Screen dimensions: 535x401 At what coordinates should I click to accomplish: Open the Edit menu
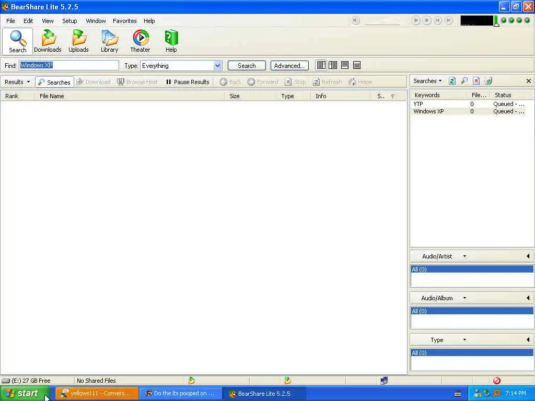pyautogui.click(x=28, y=21)
